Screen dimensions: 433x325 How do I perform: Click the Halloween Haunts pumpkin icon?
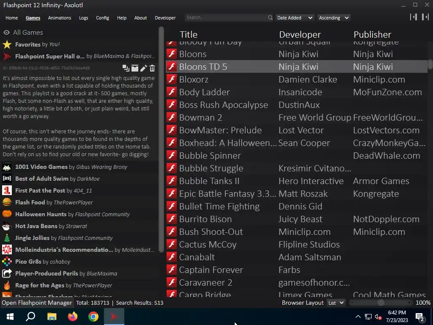click(7, 214)
